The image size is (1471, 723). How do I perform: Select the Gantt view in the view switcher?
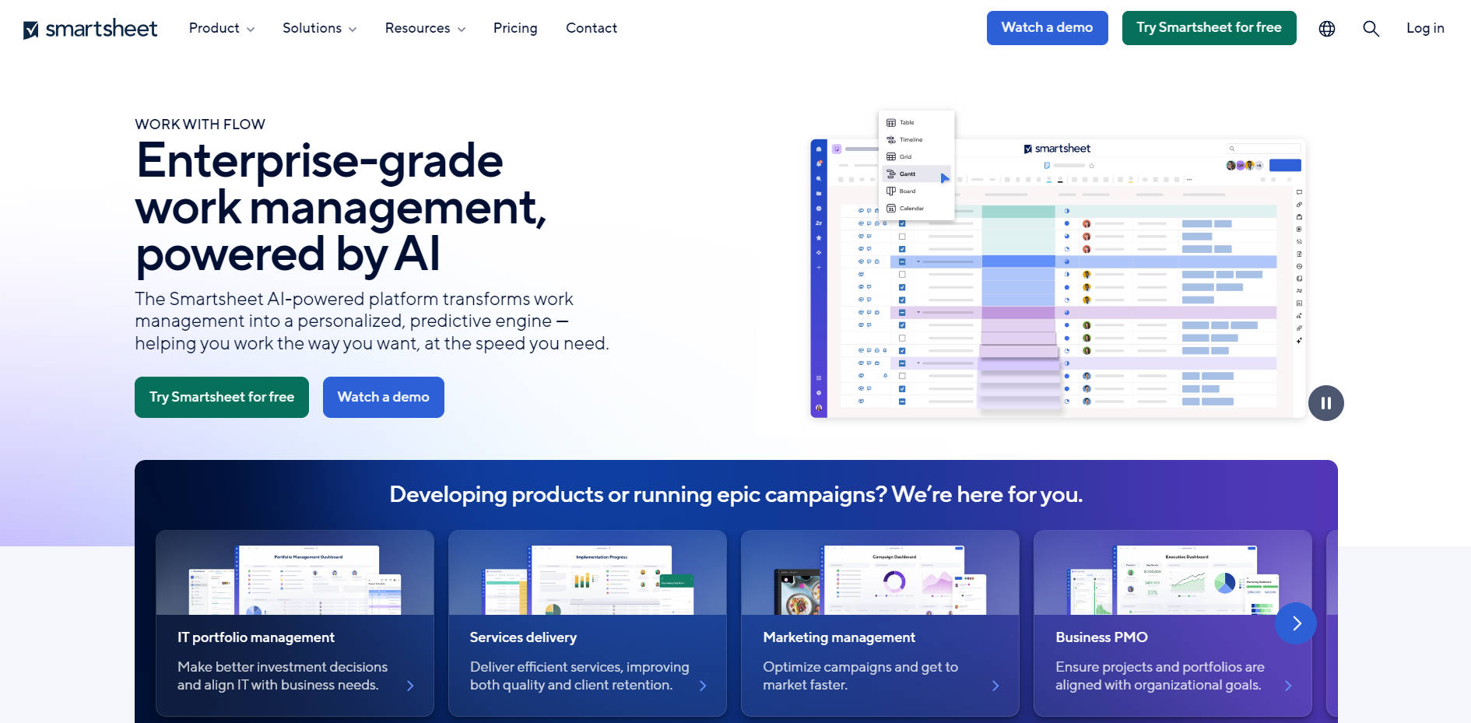pyautogui.click(x=908, y=174)
